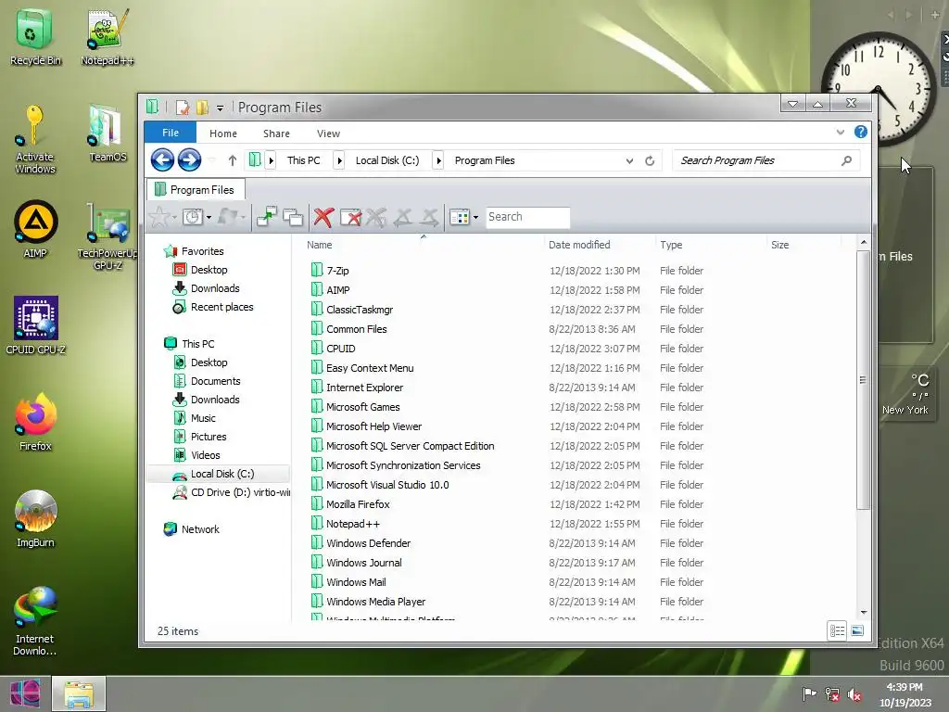Go back with the blue back arrow
This screenshot has width=949, height=712.
coord(162,160)
